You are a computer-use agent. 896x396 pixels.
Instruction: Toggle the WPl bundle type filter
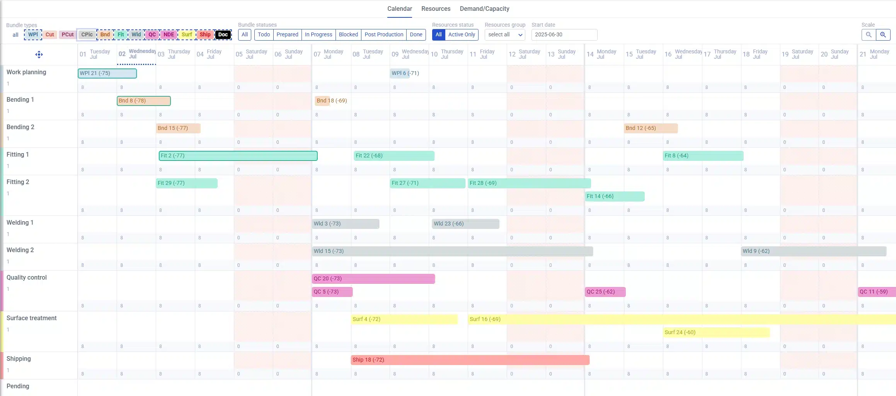(33, 34)
